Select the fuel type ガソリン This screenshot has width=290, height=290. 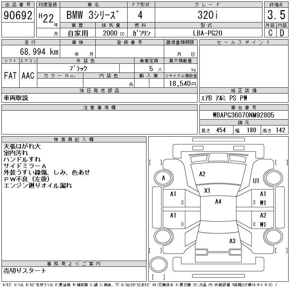click(x=141, y=33)
